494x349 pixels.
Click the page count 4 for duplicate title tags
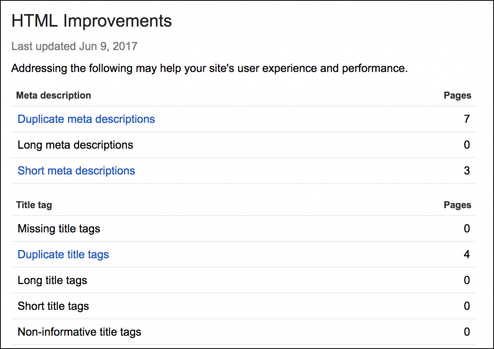(467, 255)
